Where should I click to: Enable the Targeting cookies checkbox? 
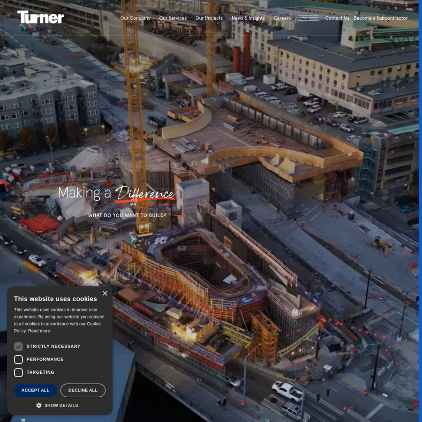(19, 372)
